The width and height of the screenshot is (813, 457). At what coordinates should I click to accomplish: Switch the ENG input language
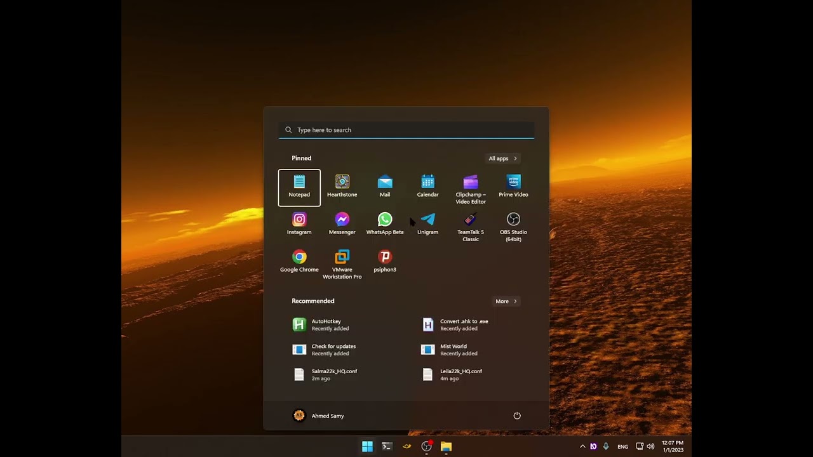(x=623, y=446)
